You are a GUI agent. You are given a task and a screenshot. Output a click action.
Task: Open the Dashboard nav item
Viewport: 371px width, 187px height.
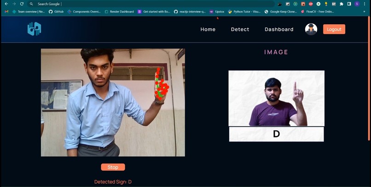(279, 29)
